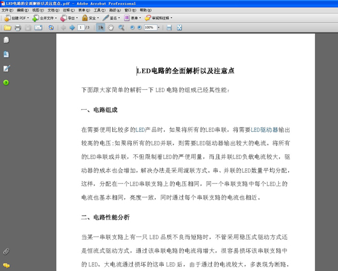Open the Comments panel at bottom-left
338x271 pixels.
pos(6,265)
